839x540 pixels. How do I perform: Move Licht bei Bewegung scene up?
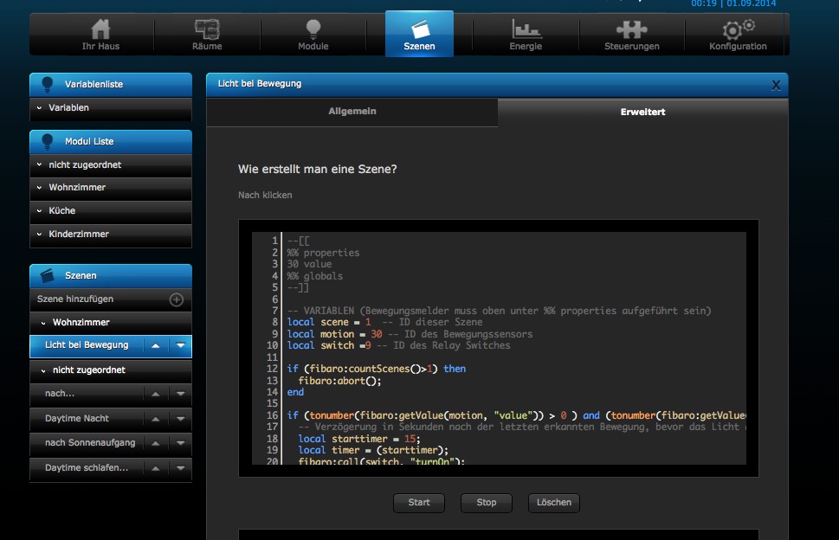coord(155,345)
